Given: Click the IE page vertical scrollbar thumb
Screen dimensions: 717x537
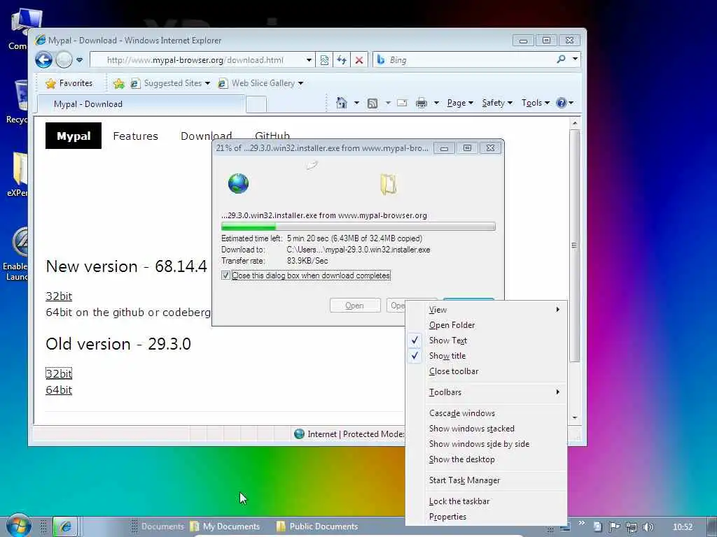Looking at the screenshot, I should [x=574, y=245].
